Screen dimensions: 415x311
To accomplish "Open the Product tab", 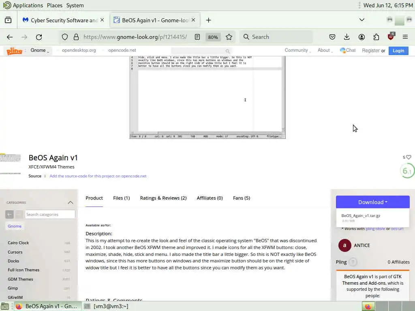I will [94, 198].
